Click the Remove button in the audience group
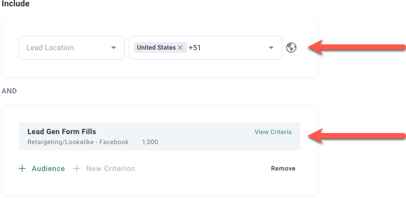406x198 pixels. (x=283, y=168)
